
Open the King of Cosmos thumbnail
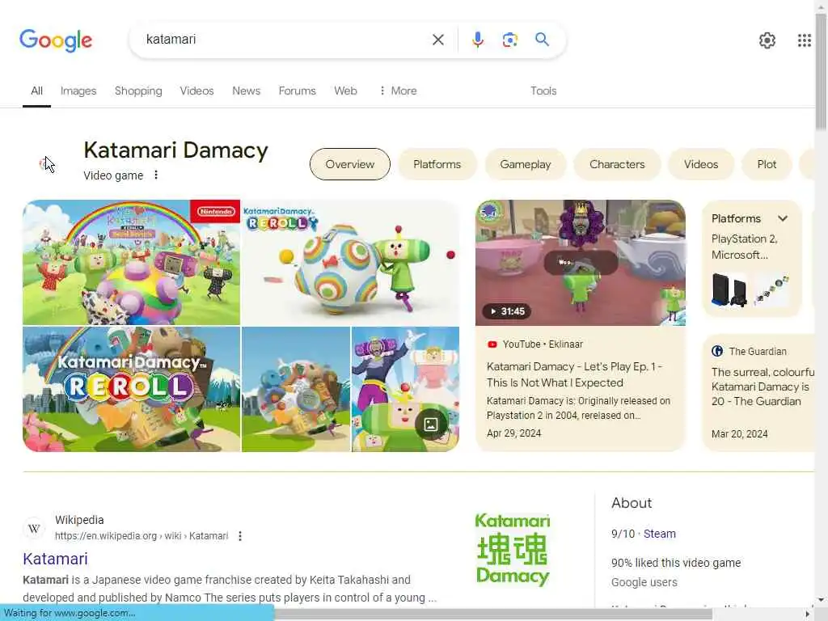point(406,389)
